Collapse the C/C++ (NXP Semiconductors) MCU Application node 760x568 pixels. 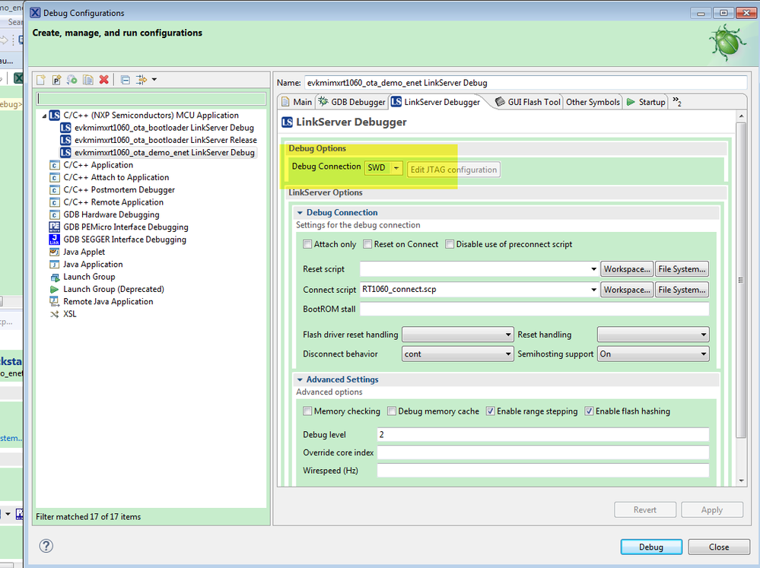tap(44, 116)
